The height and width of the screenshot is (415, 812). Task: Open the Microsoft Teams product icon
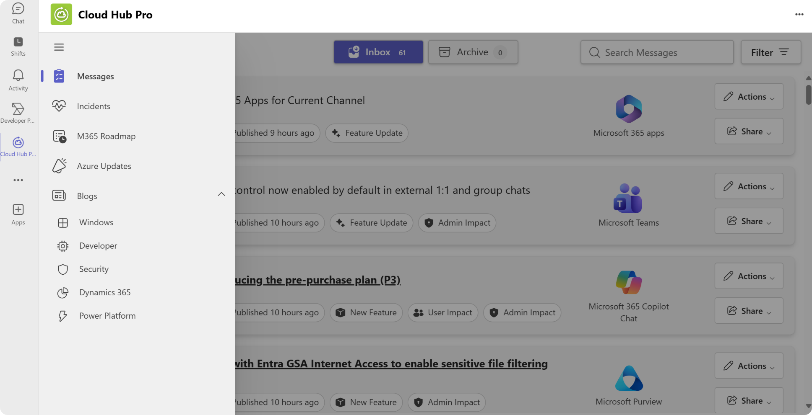[x=628, y=198]
